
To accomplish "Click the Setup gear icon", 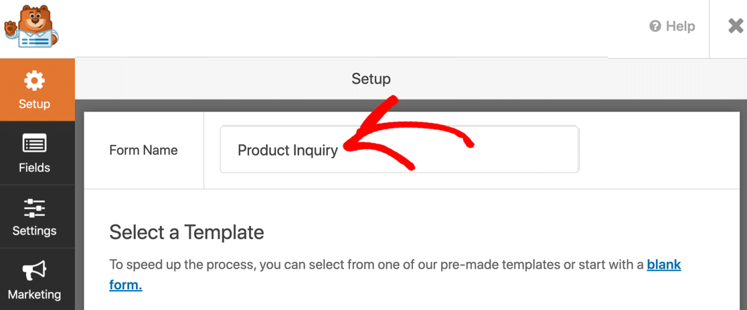I will coord(34,82).
